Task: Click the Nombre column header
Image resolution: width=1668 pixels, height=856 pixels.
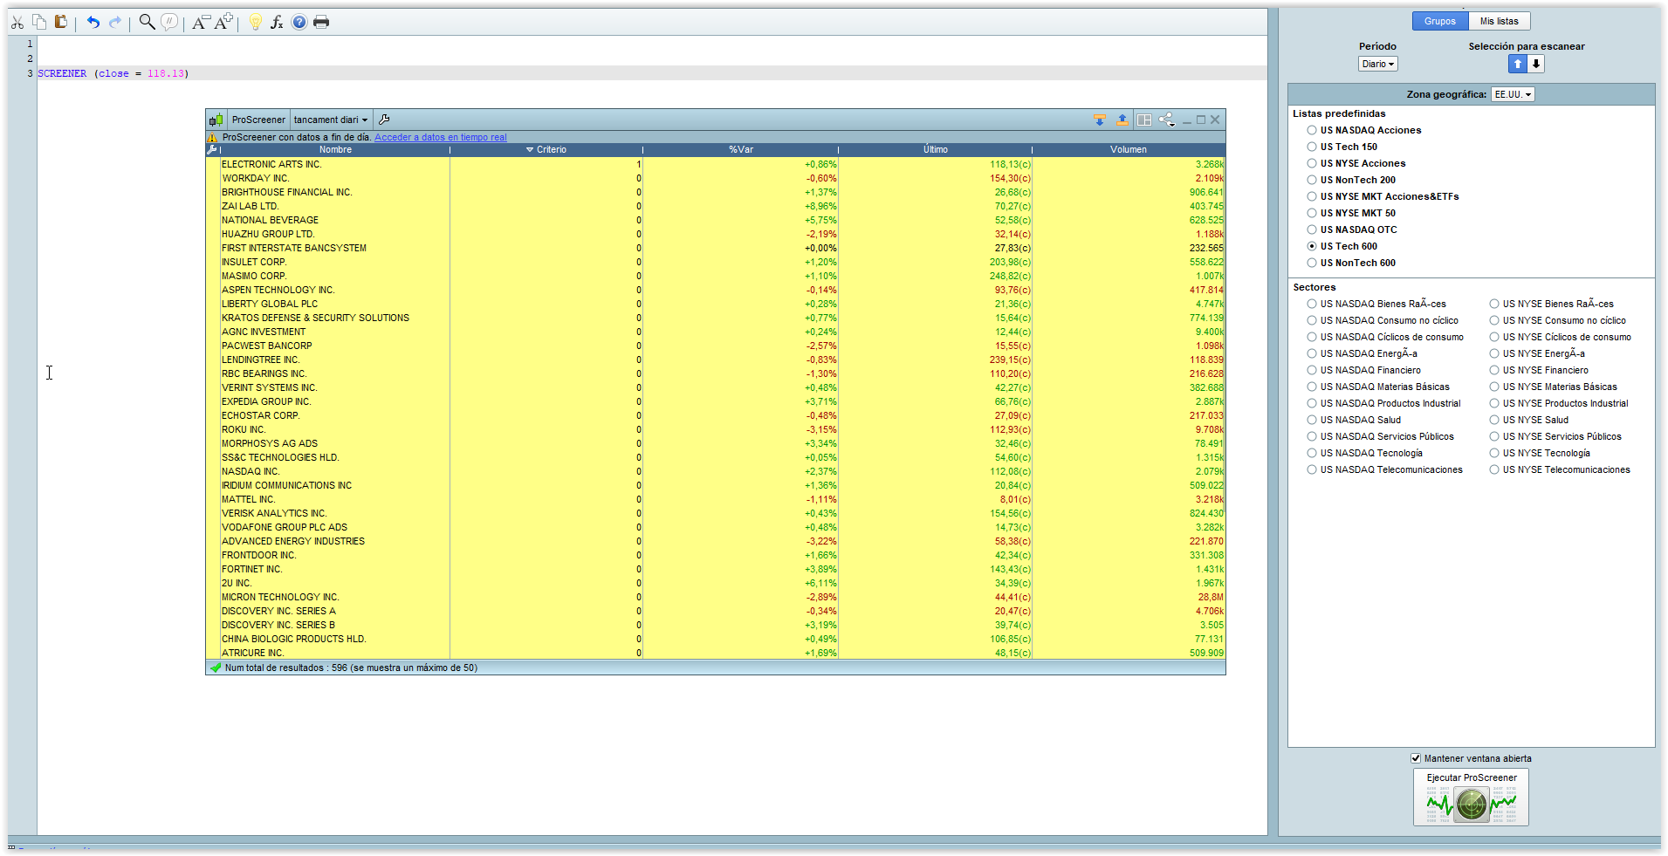Action: (335, 149)
